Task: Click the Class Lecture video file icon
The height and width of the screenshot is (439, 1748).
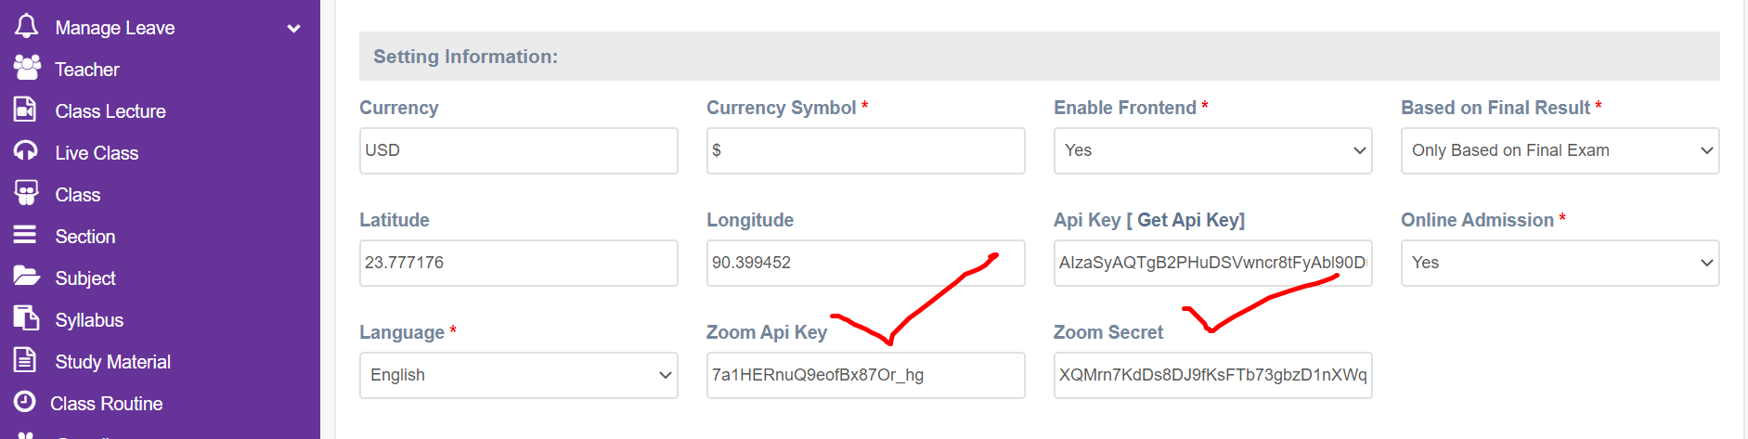Action: click(26, 110)
